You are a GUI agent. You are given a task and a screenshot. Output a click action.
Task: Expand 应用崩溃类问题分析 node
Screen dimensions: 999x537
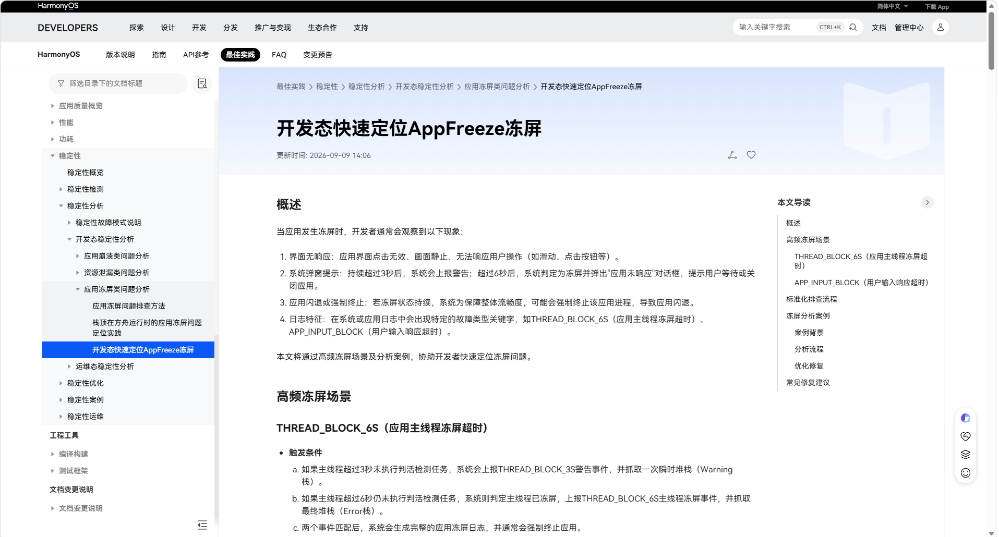click(x=77, y=256)
